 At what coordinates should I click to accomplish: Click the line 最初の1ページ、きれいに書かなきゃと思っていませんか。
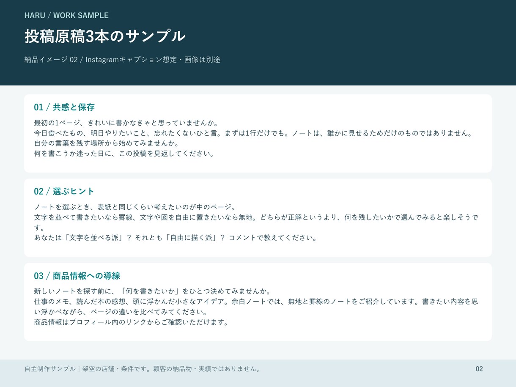(x=126, y=123)
